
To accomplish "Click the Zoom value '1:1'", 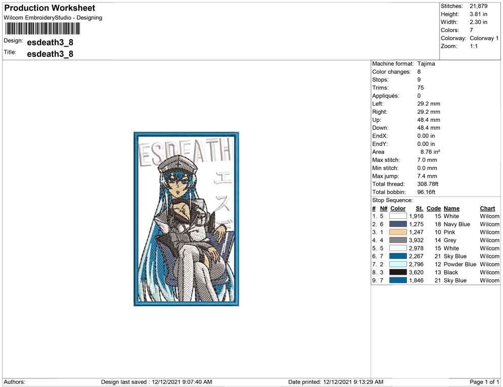I will pos(474,46).
